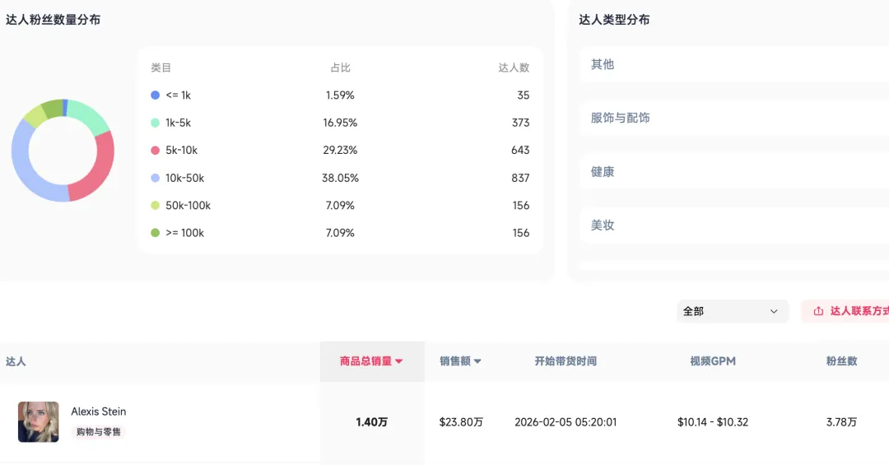Click the export icon beside 达人联系方式
The width and height of the screenshot is (889, 465).
click(818, 311)
